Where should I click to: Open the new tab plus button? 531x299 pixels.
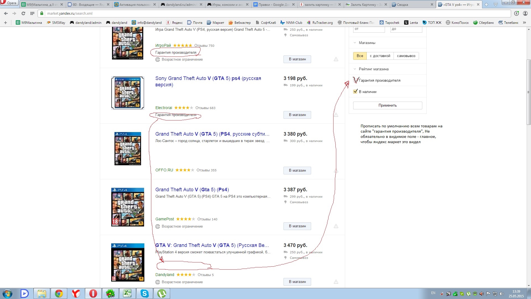coord(486,4)
